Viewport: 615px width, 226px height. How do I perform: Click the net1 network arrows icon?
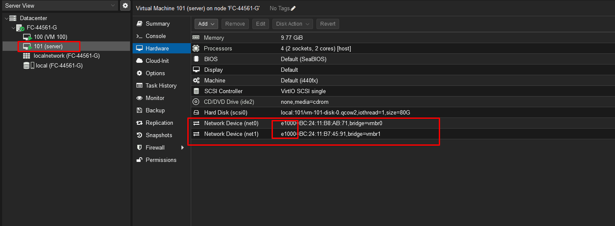[196, 134]
